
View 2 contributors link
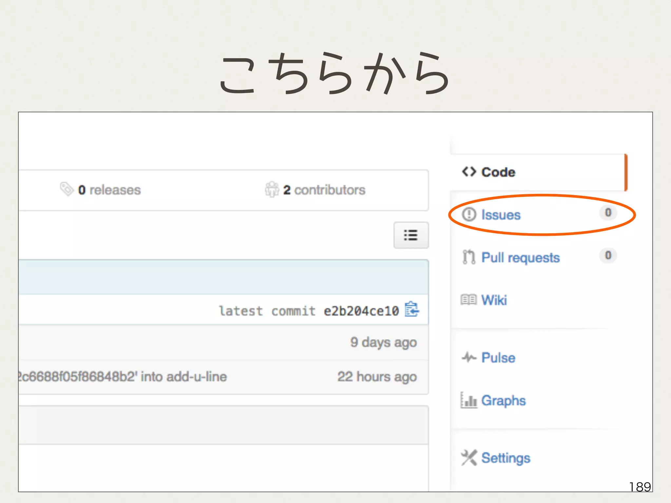(x=324, y=190)
